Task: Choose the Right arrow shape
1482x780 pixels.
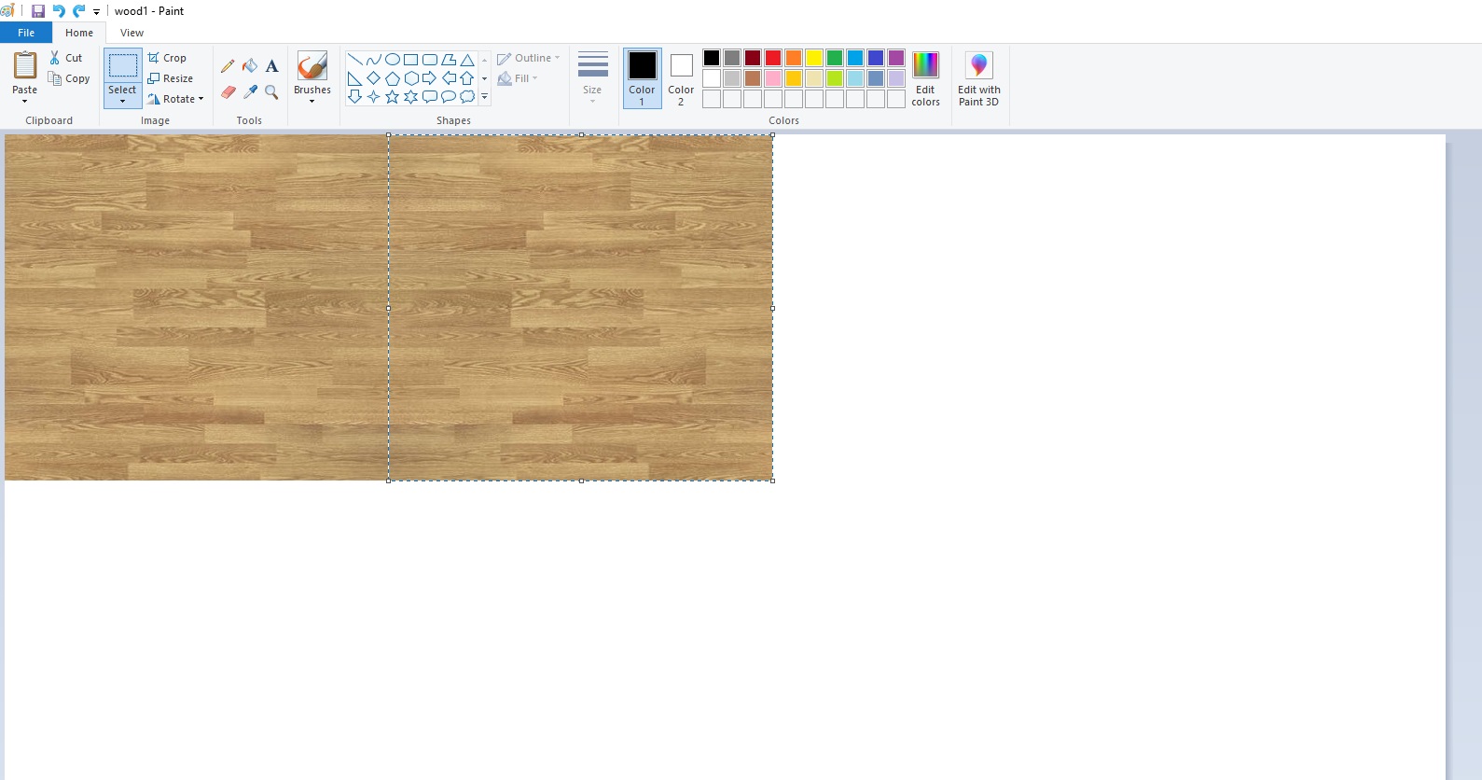Action: pos(430,78)
